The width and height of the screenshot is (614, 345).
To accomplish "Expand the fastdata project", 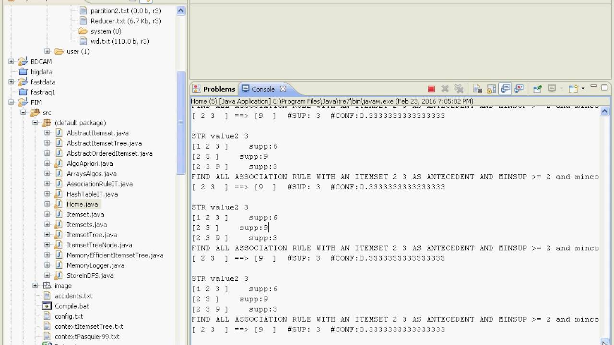I will (11, 82).
